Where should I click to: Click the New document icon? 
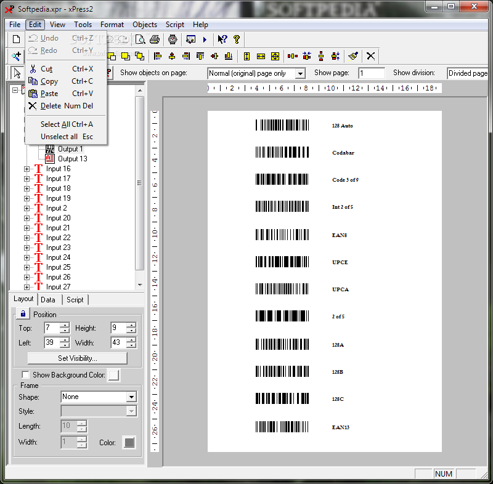[x=17, y=39]
